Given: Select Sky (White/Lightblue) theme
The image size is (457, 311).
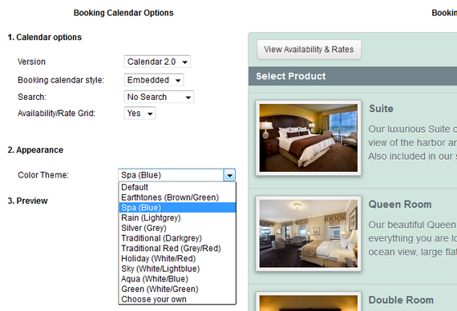Looking at the screenshot, I should pyautogui.click(x=177, y=269).
